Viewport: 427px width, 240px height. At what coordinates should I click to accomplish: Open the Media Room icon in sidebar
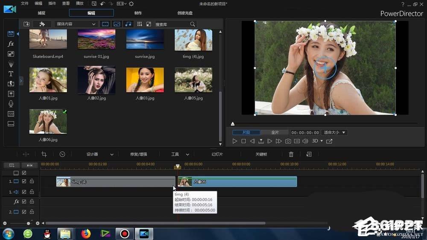click(x=11, y=34)
